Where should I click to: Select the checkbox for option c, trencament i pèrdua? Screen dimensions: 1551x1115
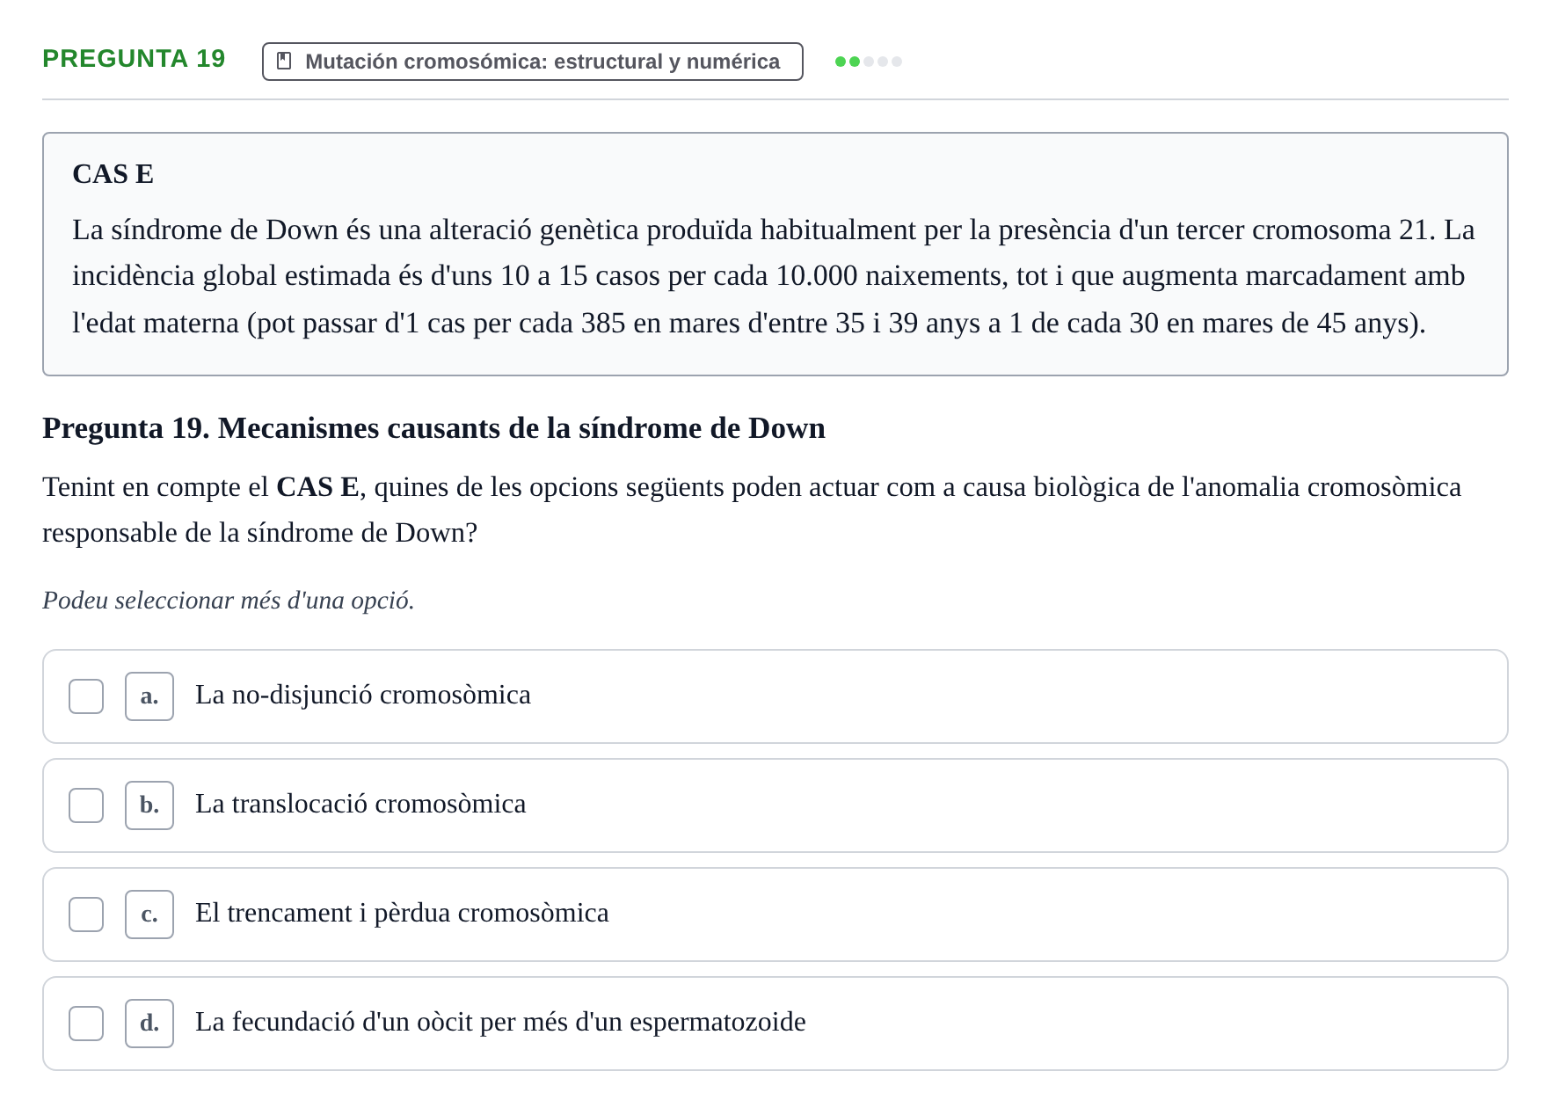coord(86,915)
